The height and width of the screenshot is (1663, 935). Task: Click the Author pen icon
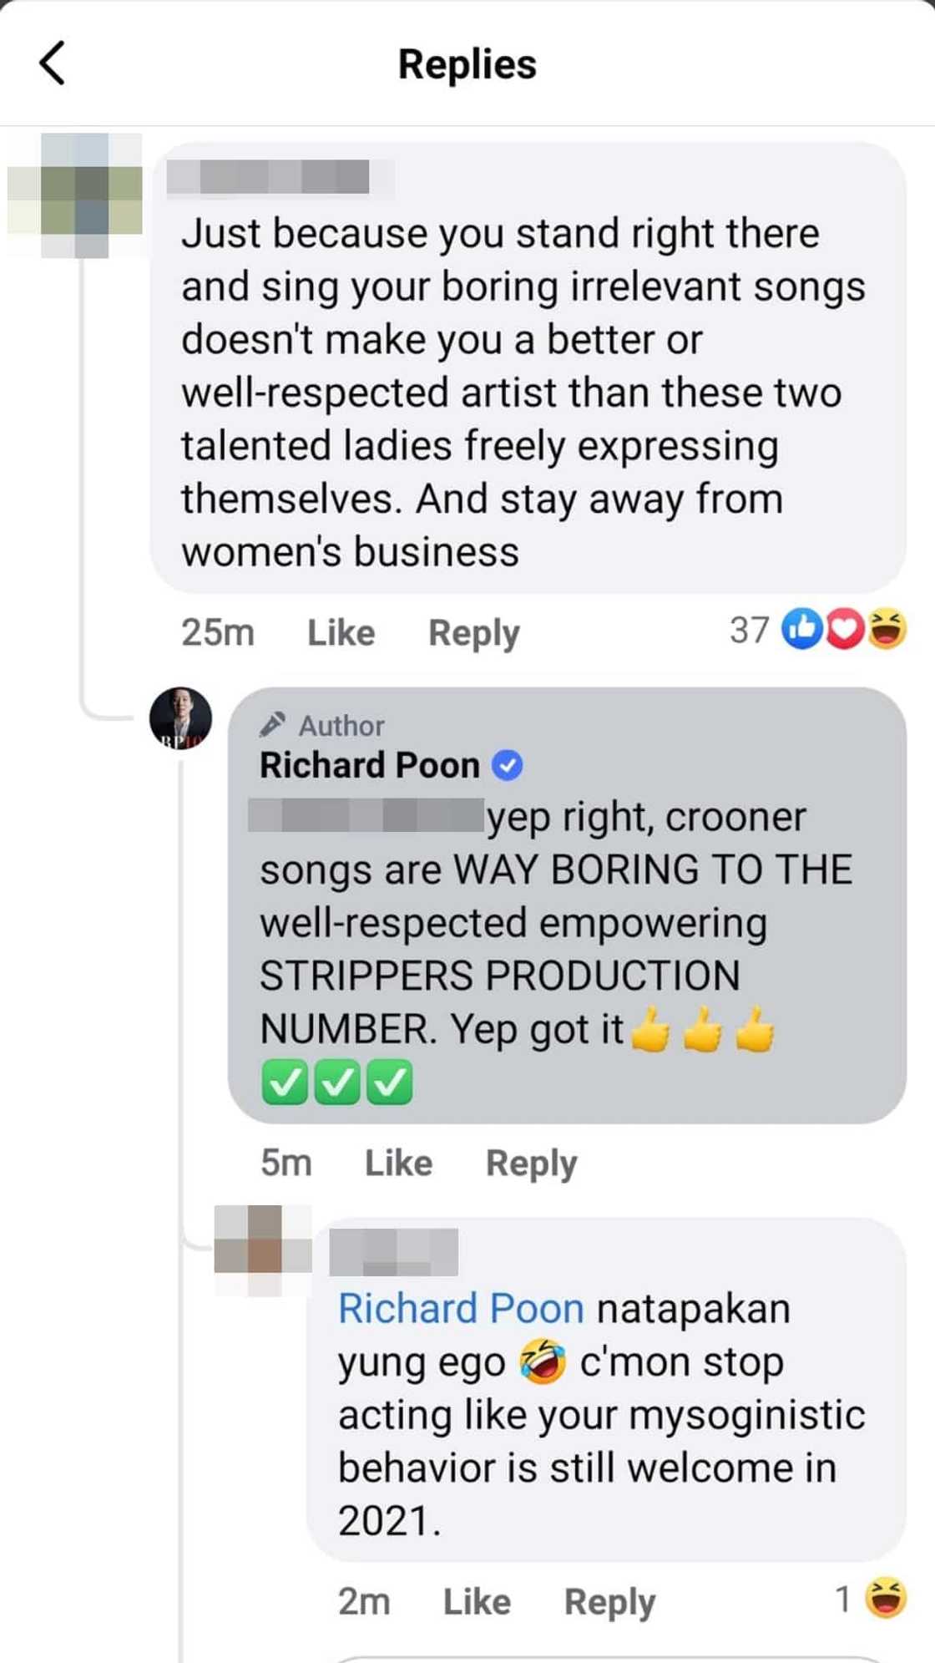coord(273,724)
